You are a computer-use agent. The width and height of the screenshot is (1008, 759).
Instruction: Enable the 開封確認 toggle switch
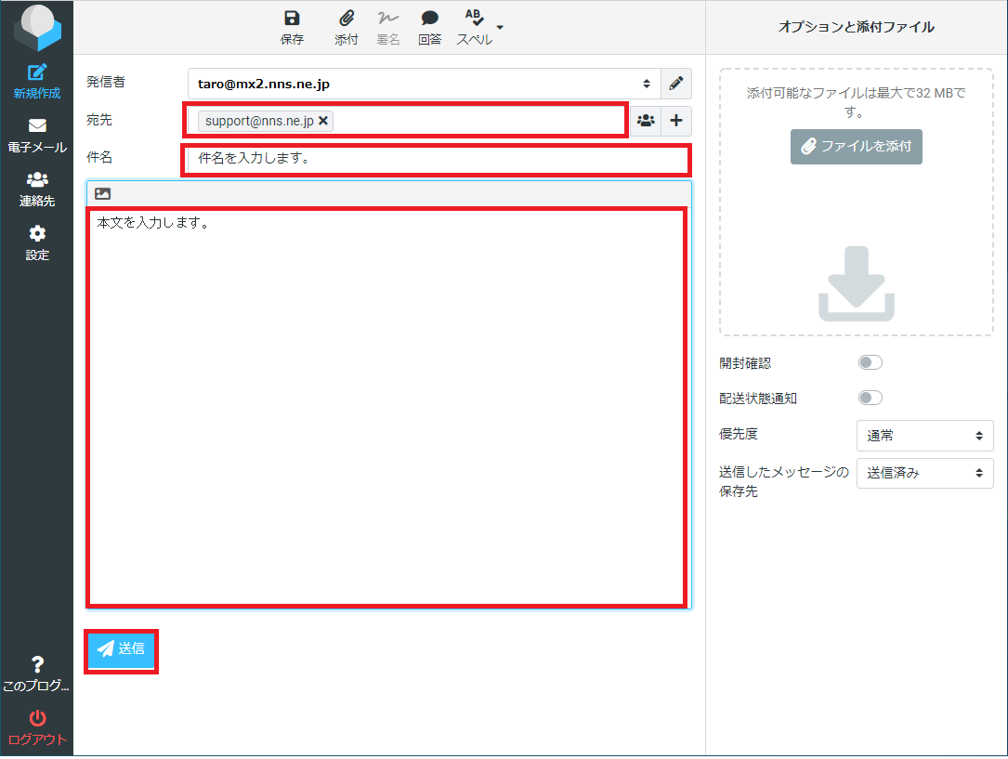tap(870, 362)
